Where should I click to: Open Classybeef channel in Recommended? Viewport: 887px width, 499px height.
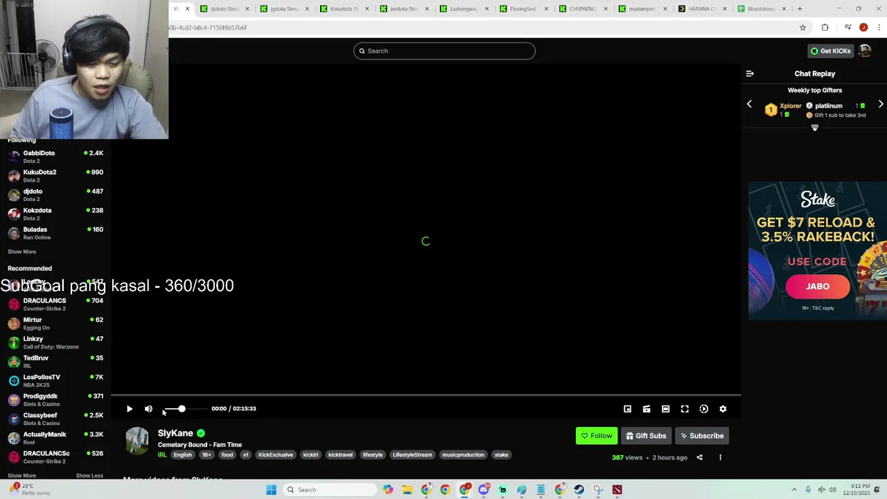point(55,419)
